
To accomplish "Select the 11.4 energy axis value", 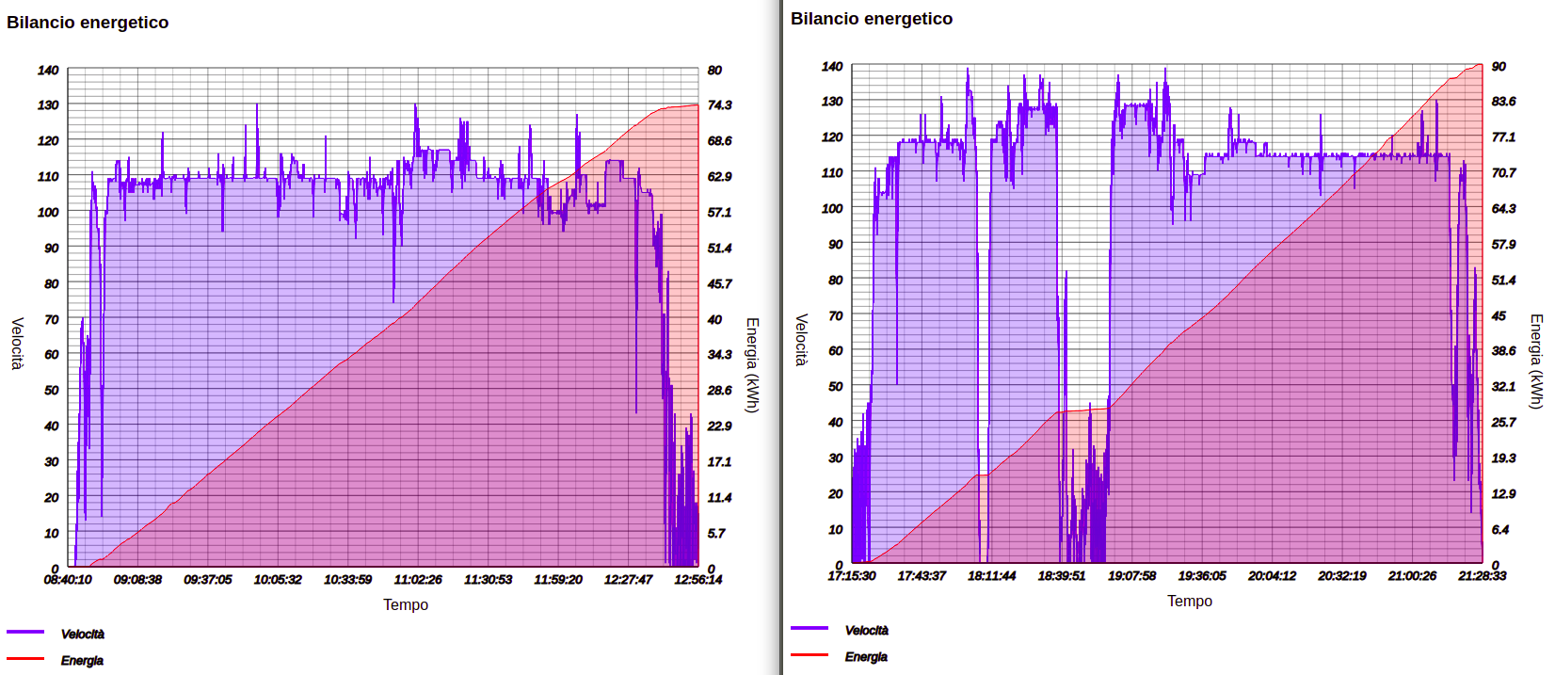I will pyautogui.click(x=720, y=498).
